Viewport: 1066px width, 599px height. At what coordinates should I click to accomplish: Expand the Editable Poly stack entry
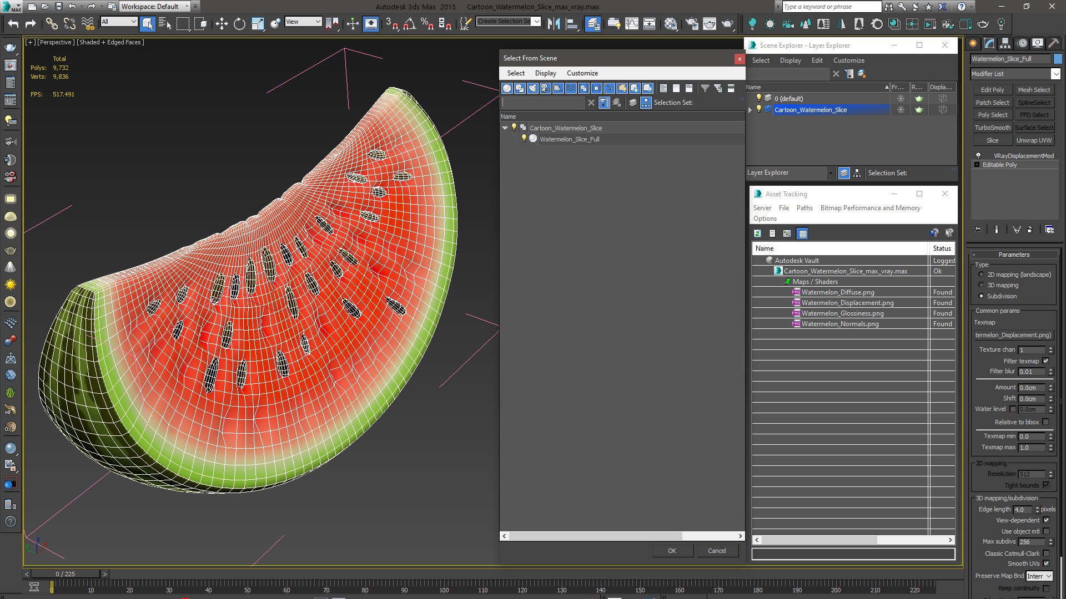977,165
